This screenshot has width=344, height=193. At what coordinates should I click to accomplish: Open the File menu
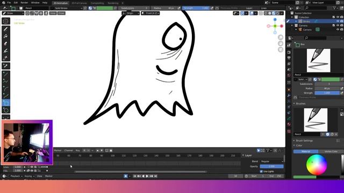coord(9,3)
